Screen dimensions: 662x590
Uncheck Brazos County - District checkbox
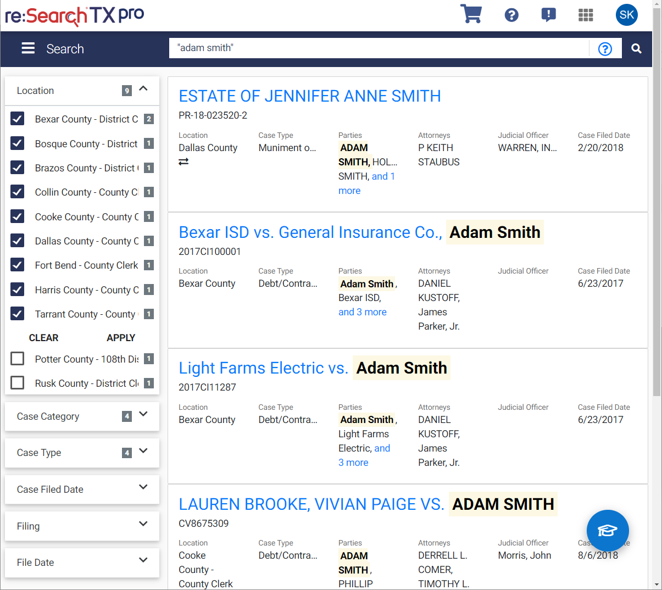[18, 168]
